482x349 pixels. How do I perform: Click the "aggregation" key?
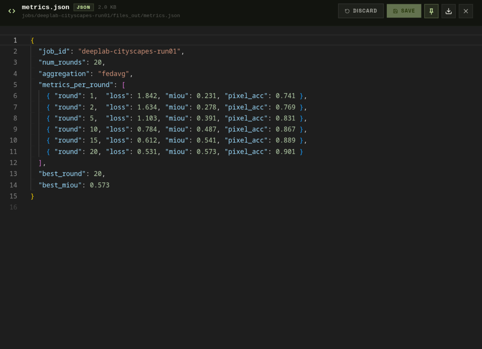[x=64, y=74]
